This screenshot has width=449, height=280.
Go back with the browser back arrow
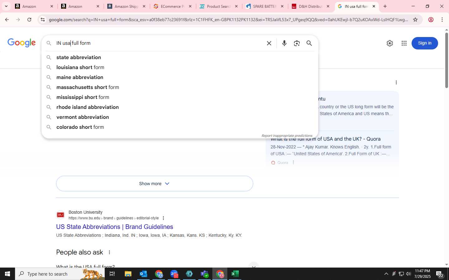click(x=7, y=20)
